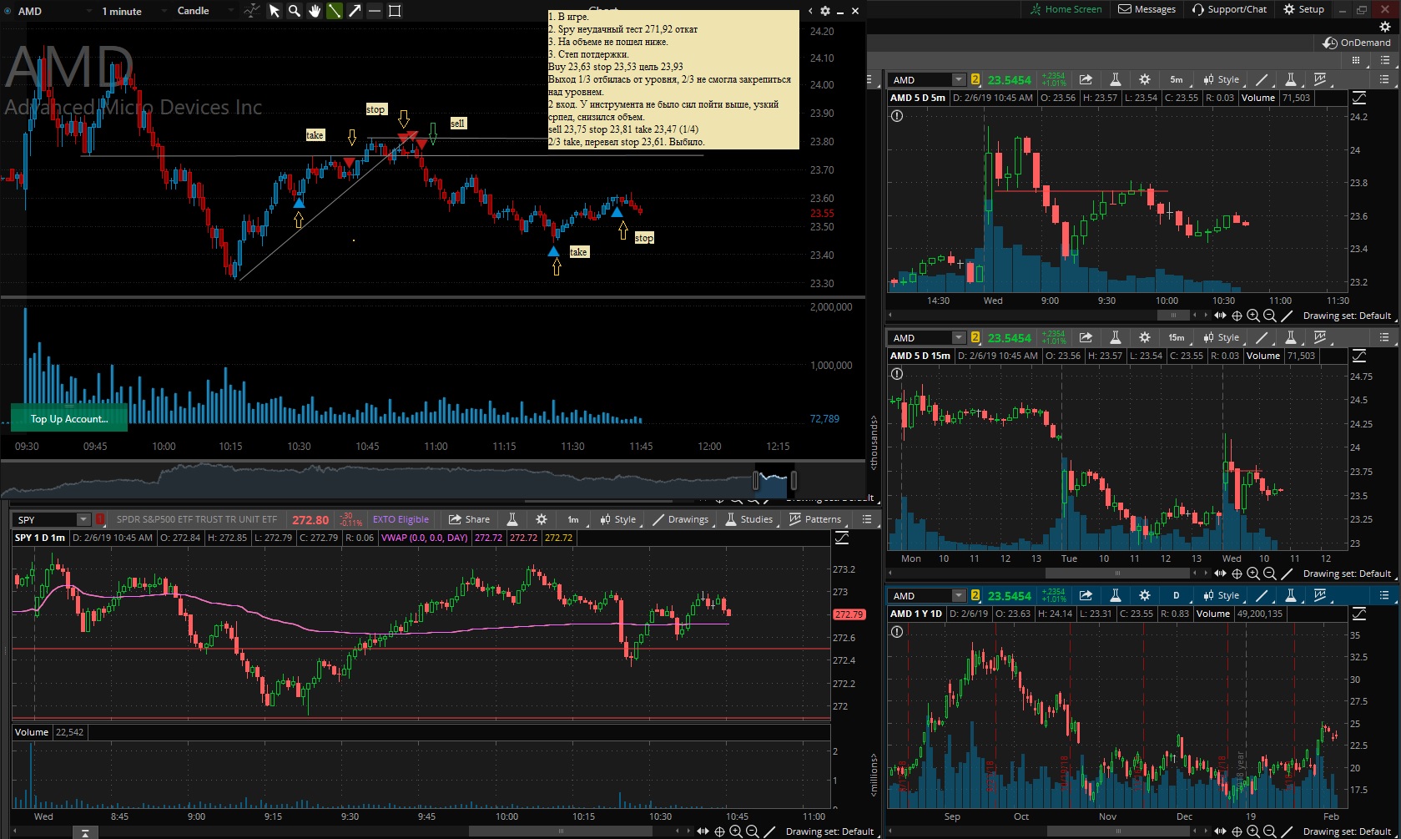Open Drawings menu on SPY chart
The height and width of the screenshot is (839, 1401).
tap(680, 519)
